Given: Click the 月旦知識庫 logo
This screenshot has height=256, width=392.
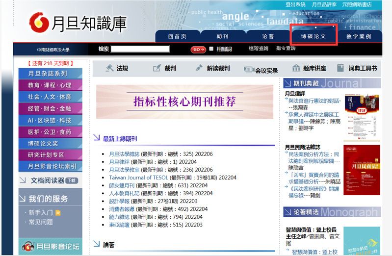Looking at the screenshot, I should click(x=78, y=23).
